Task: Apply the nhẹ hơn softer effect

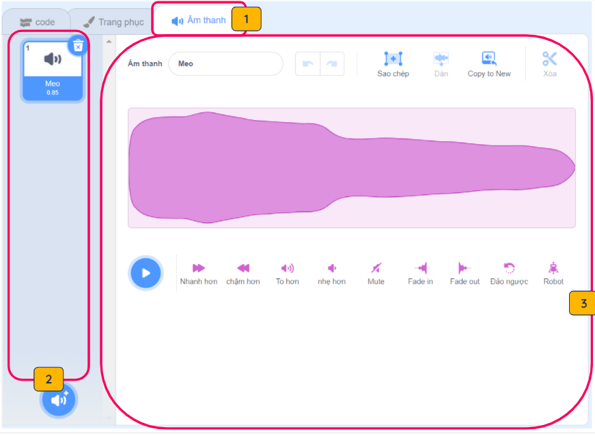Action: 331,274
